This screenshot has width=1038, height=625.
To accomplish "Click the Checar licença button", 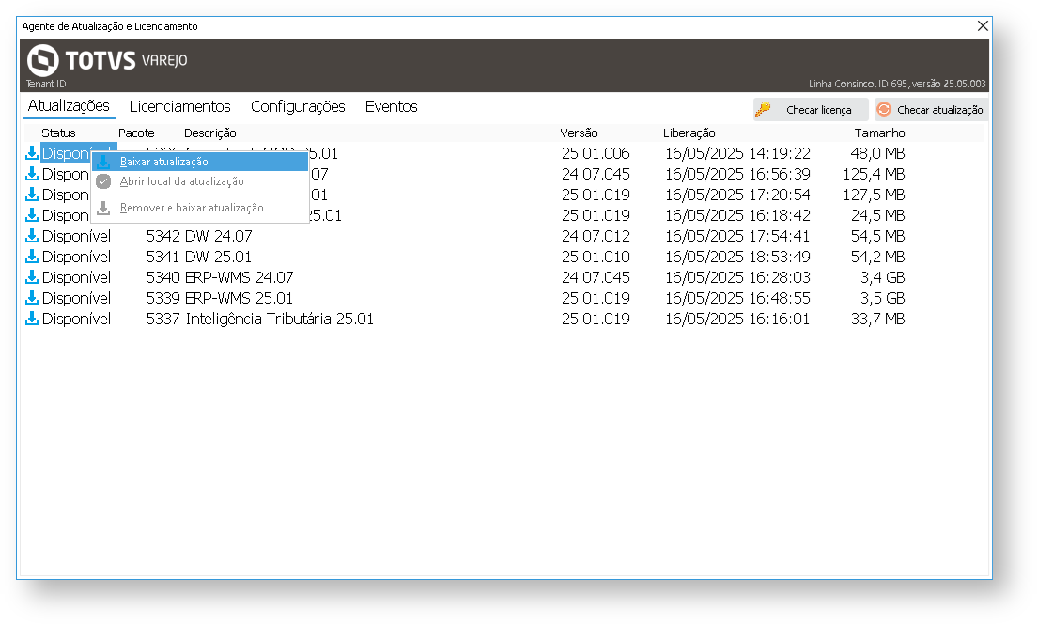I will [811, 109].
